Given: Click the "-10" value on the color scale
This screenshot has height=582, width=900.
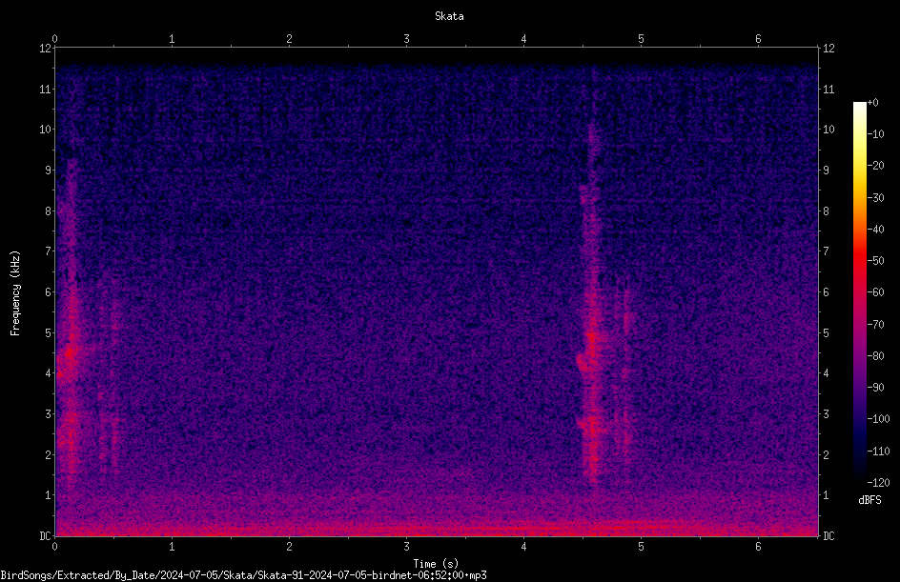Looking at the screenshot, I should tap(875, 134).
